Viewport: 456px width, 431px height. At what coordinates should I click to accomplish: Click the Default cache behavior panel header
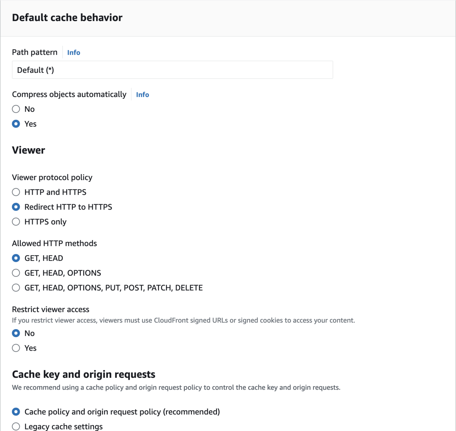pos(67,18)
